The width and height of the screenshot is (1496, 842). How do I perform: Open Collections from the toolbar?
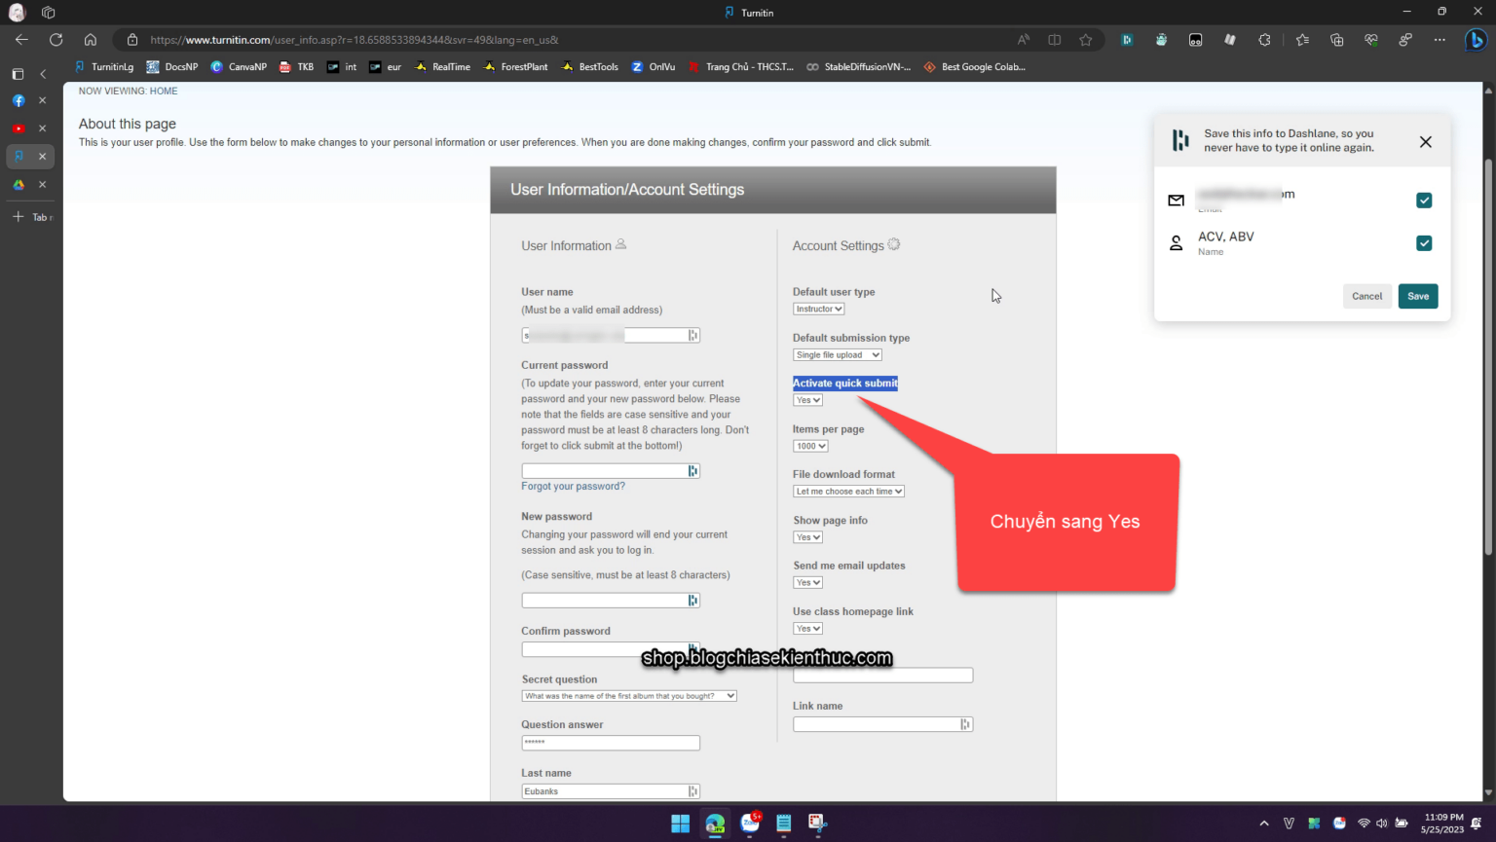(1336, 39)
